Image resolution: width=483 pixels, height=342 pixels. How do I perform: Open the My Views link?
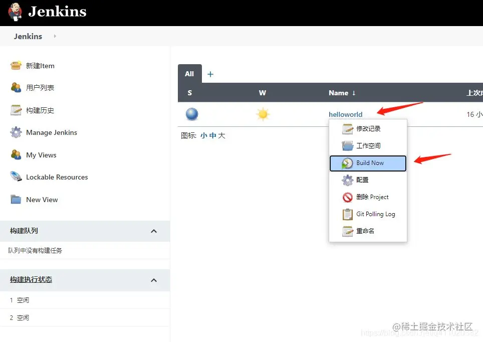(41, 155)
